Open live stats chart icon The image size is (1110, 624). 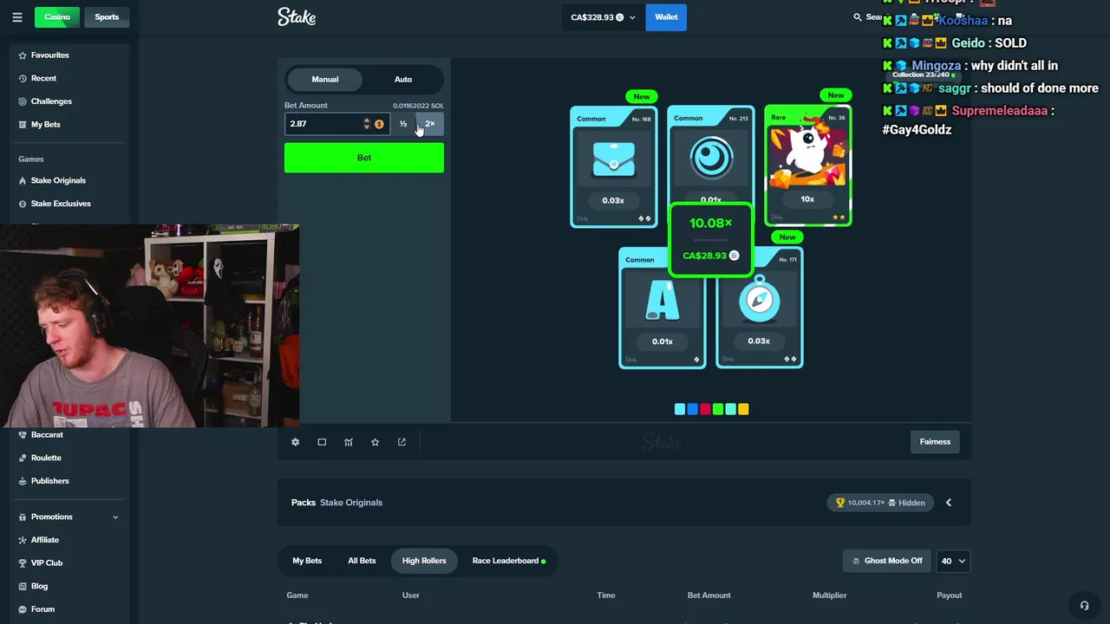tap(349, 442)
